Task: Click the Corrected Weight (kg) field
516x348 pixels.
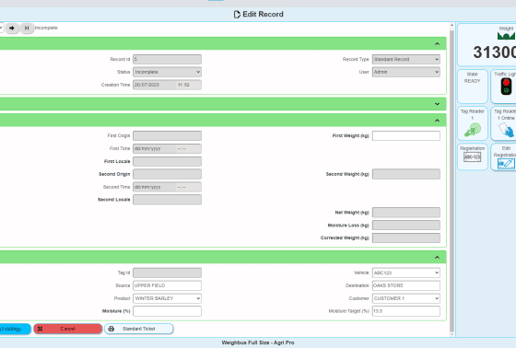Action: click(x=406, y=238)
